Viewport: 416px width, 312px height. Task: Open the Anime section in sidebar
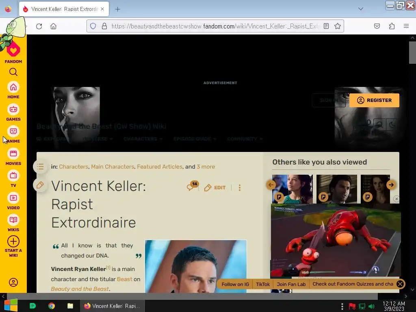[13, 135]
